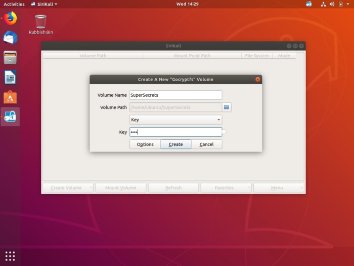Open Ubuntu Software from the dock
This screenshot has width=354, height=266.
click(x=10, y=97)
